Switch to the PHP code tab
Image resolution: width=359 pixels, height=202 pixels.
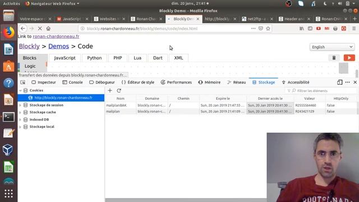(118, 58)
